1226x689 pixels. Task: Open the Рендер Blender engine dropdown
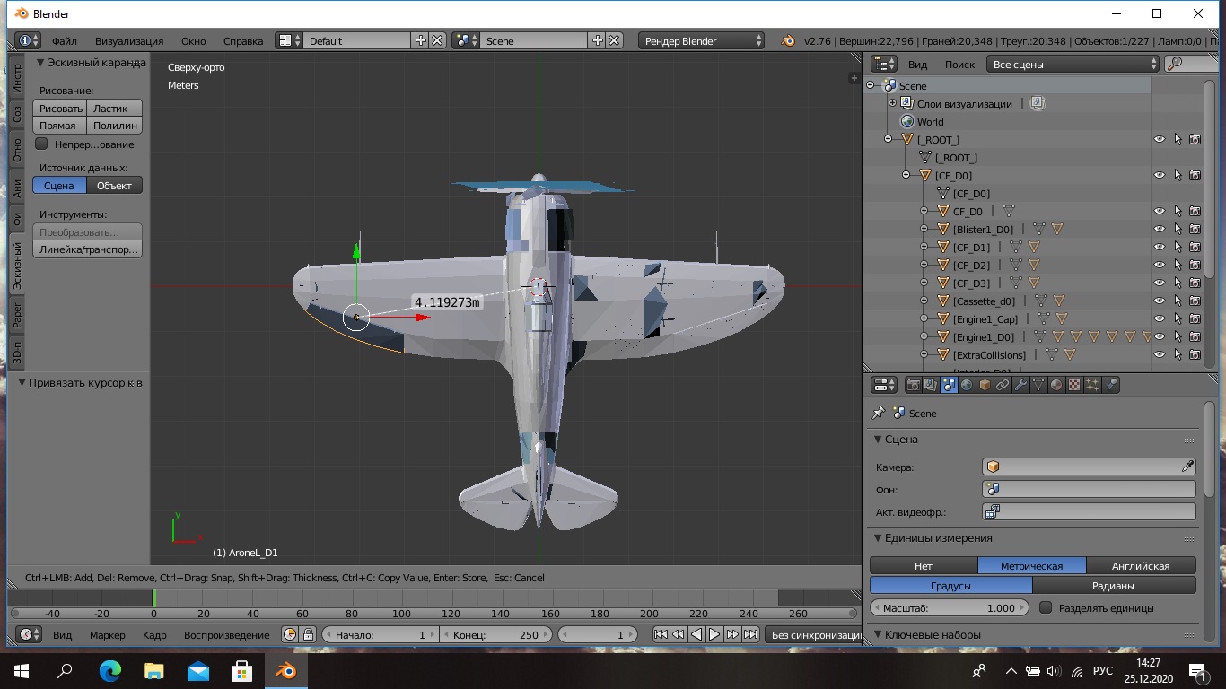(702, 41)
